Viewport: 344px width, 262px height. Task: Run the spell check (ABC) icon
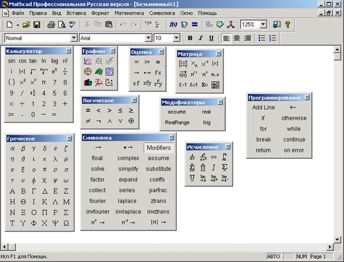point(72,24)
